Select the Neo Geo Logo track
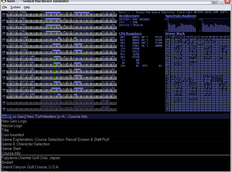 tap(14, 121)
